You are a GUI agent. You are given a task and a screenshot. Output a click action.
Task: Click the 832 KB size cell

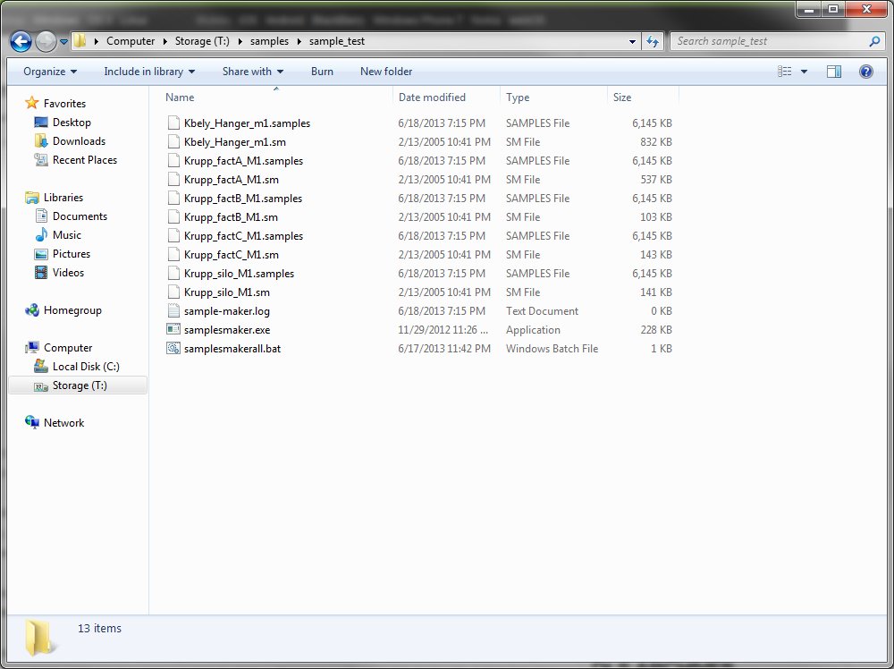point(655,142)
